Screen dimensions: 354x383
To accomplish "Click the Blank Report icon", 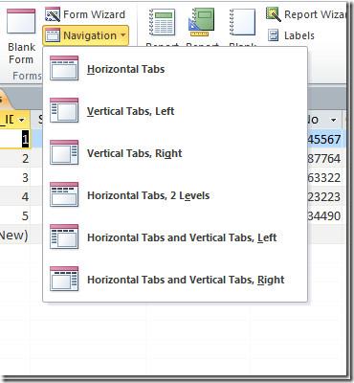I will [x=242, y=22].
